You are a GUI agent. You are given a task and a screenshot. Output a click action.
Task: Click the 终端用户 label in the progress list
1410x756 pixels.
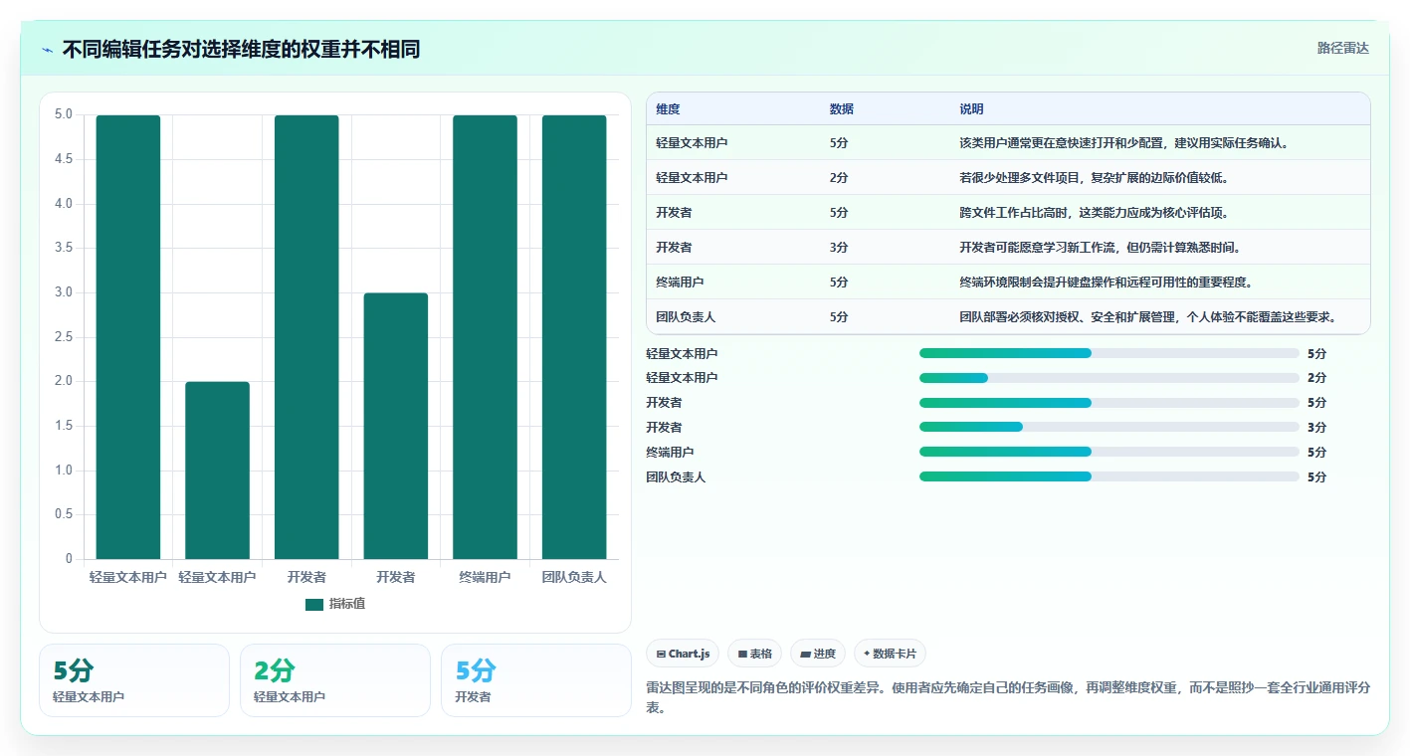tap(670, 452)
